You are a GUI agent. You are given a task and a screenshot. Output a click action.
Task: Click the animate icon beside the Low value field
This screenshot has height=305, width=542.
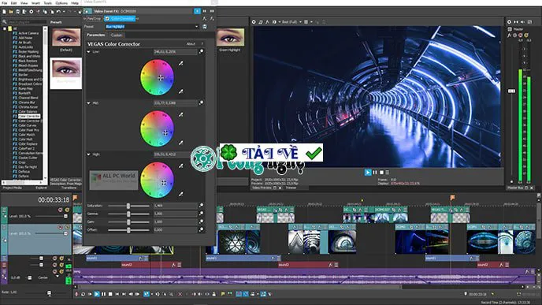[201, 51]
